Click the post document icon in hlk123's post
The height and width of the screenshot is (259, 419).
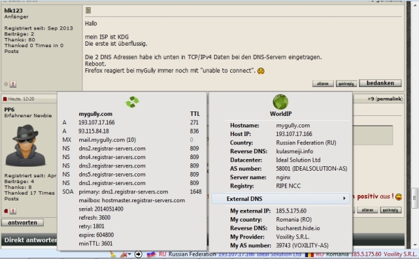(88, 10)
